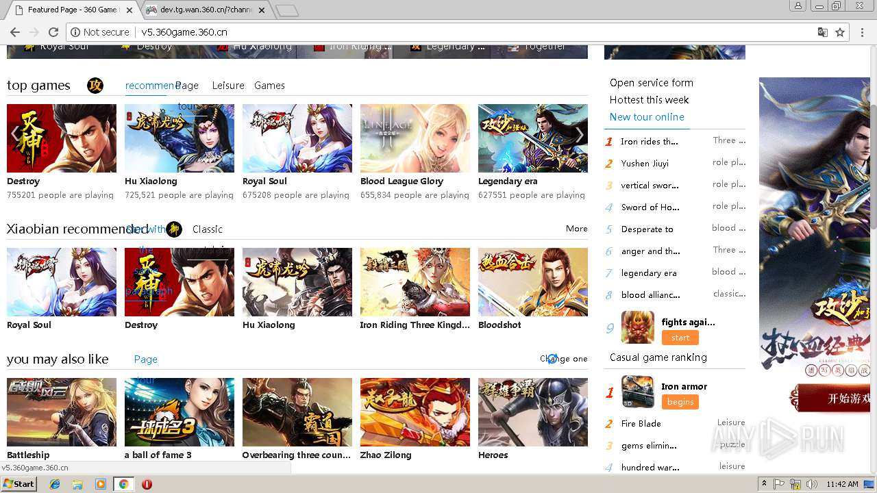877x493 pixels.
Task: Open Iron Riding Three Kingdoms thumbnail
Action: (x=415, y=282)
